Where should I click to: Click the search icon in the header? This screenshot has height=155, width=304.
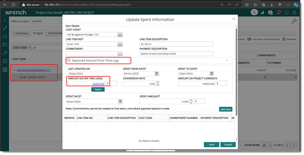click(x=255, y=12)
